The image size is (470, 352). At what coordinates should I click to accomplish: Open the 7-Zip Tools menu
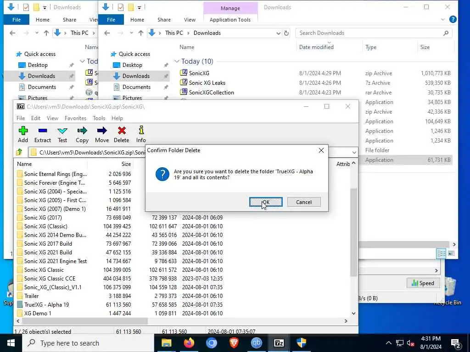coord(99,118)
